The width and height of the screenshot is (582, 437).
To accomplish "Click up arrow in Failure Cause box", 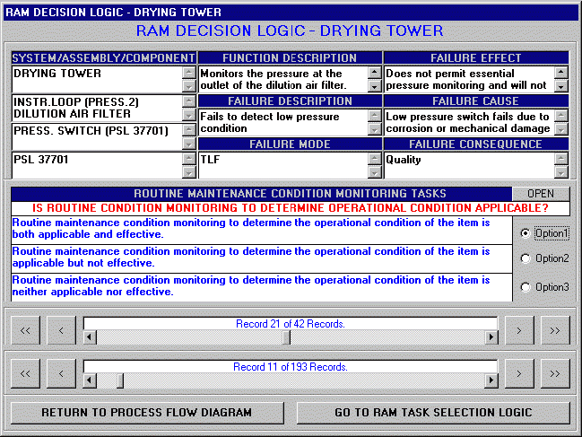I will 561,116.
